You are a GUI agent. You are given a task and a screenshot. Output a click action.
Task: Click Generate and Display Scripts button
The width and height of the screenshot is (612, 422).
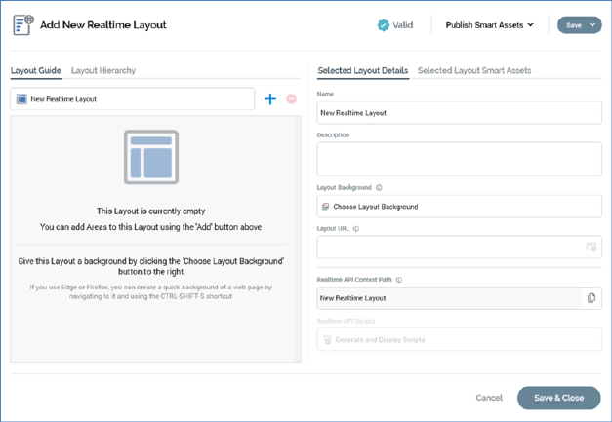tap(459, 340)
